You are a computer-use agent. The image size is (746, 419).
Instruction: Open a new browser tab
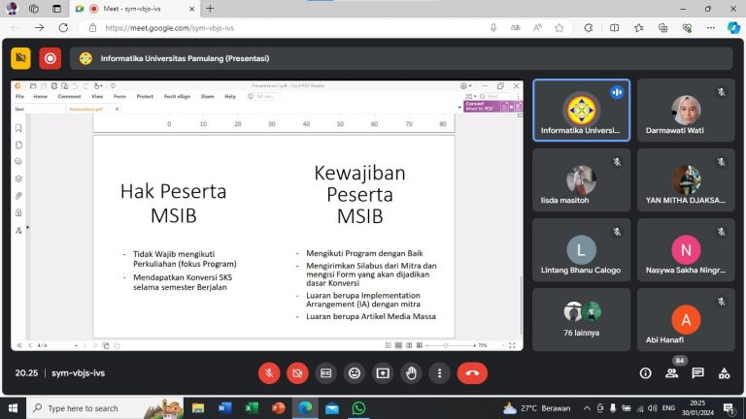tap(210, 9)
